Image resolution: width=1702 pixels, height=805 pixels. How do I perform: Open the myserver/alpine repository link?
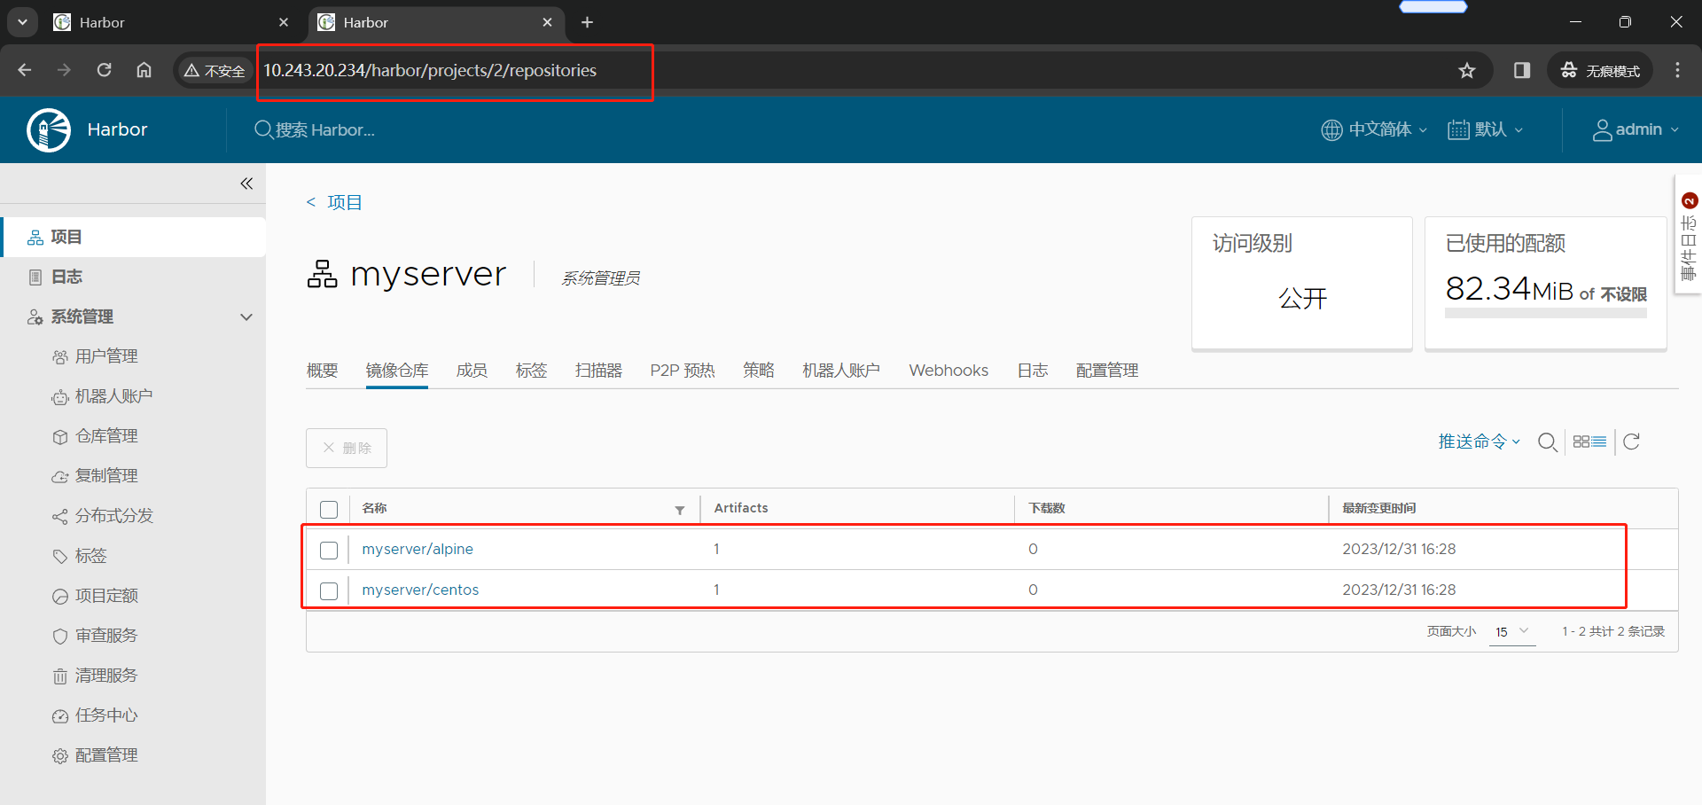[418, 550]
